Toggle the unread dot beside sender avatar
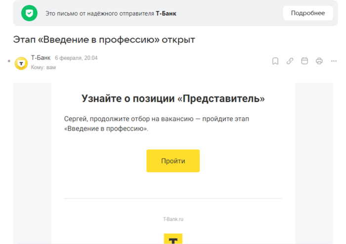The width and height of the screenshot is (346, 244). [9, 61]
